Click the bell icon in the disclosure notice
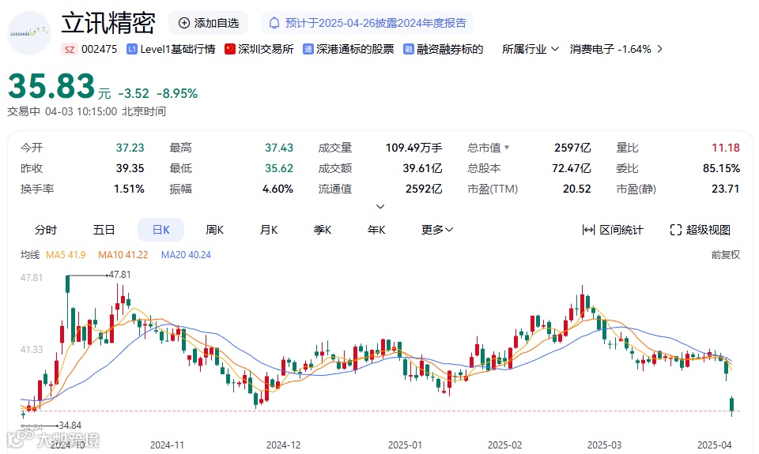The height and width of the screenshot is (454, 759). pos(274,23)
